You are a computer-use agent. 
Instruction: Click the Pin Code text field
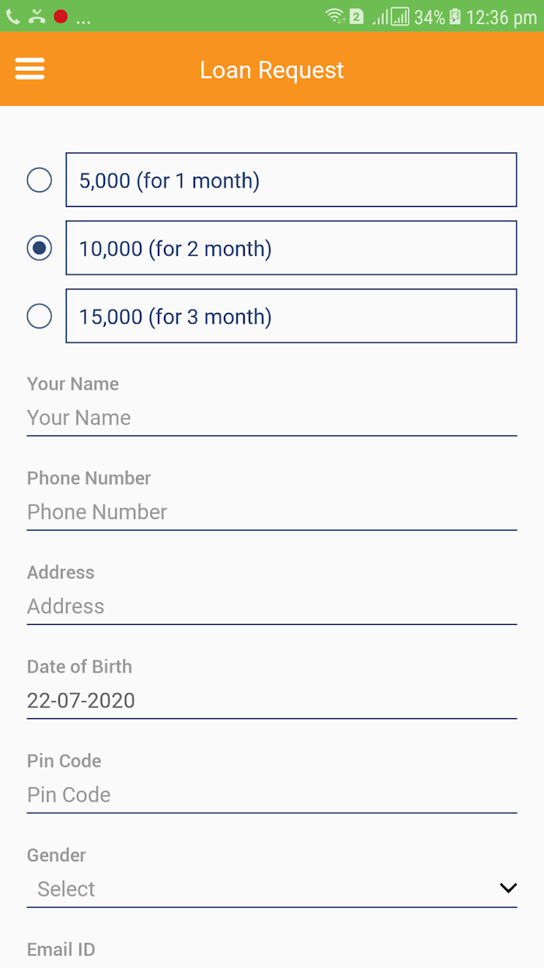[x=271, y=794]
